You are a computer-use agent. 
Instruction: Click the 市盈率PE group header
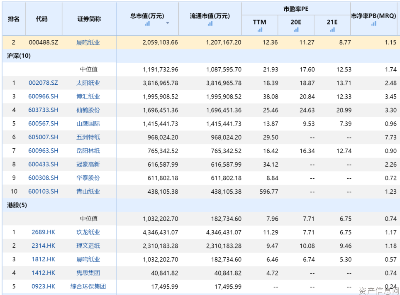pos(296,9)
